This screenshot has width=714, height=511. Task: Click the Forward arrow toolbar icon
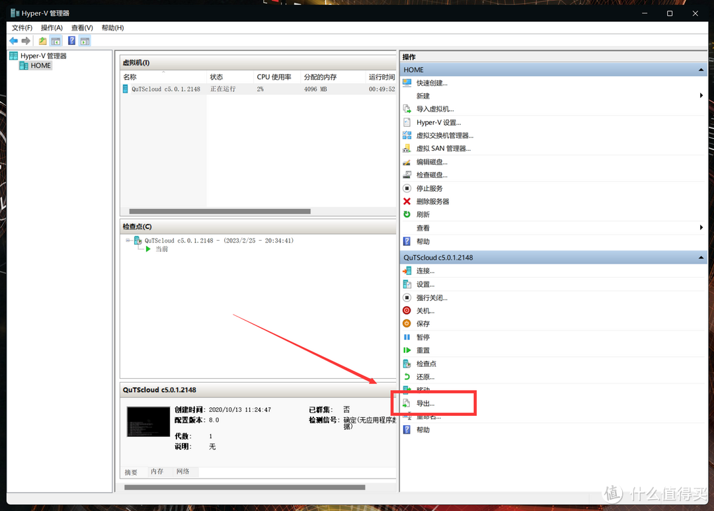pos(26,41)
